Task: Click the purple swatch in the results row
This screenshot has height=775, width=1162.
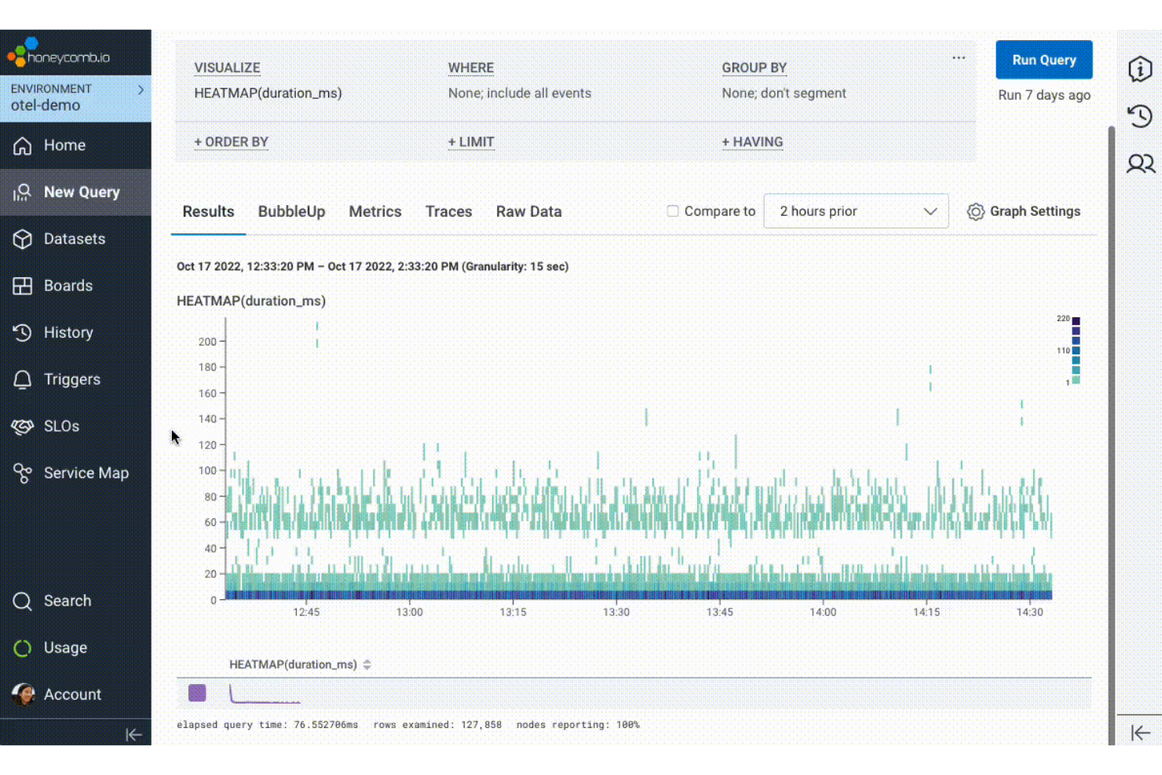Action: click(197, 693)
